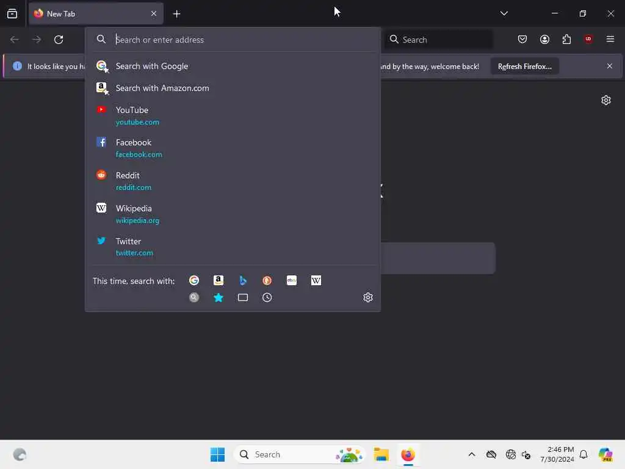The height and width of the screenshot is (469, 625).
Task: Click the Firefox taskbar icon
Action: 408,454
